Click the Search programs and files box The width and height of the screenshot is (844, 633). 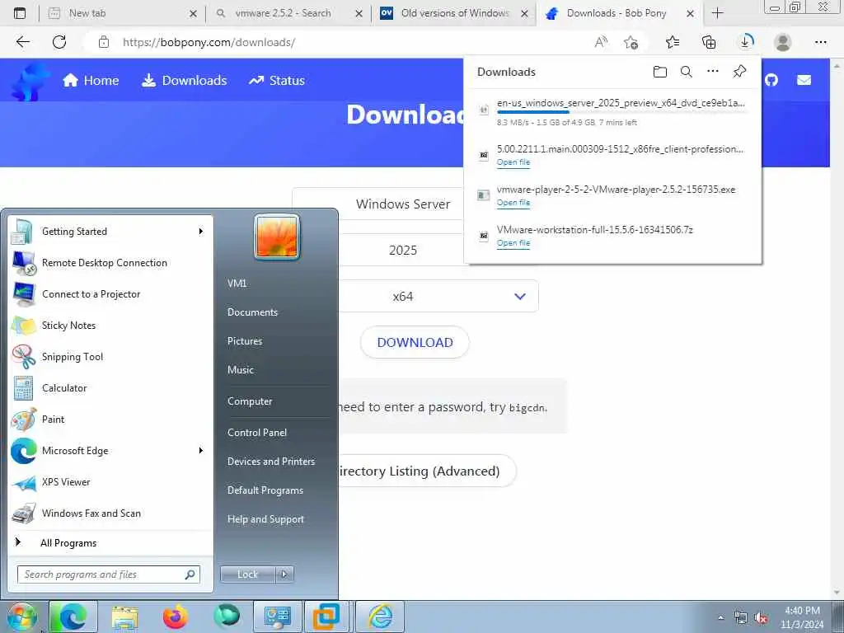coord(109,574)
